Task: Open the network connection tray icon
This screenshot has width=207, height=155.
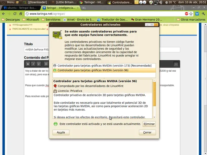Action: tap(156, 2)
